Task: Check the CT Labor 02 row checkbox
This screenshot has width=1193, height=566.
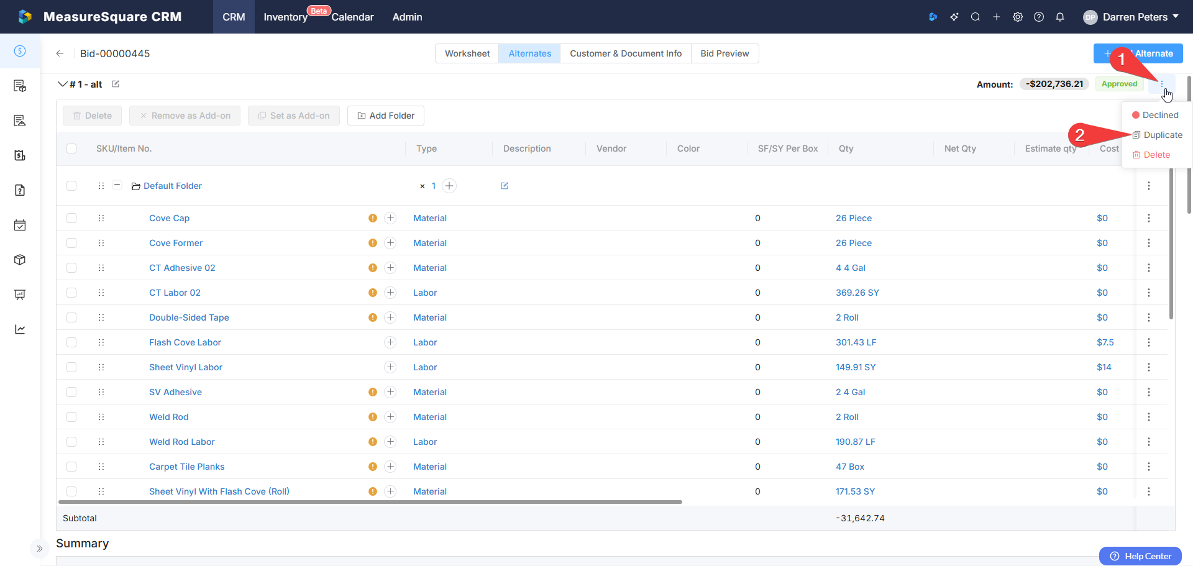Action: (x=71, y=293)
